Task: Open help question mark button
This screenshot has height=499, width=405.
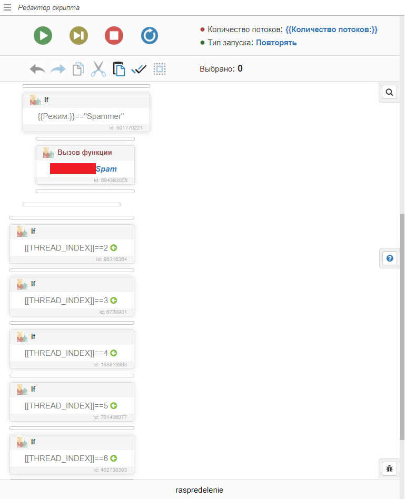Action: pyautogui.click(x=390, y=258)
